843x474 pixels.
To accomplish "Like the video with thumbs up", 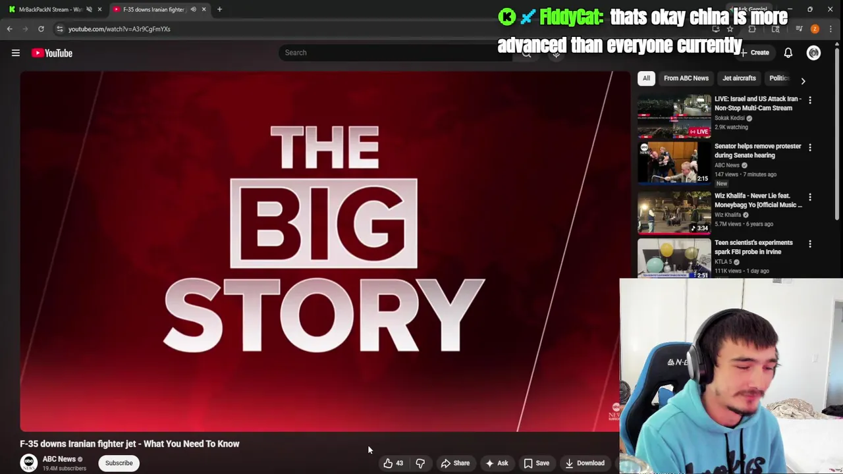I will [394, 463].
